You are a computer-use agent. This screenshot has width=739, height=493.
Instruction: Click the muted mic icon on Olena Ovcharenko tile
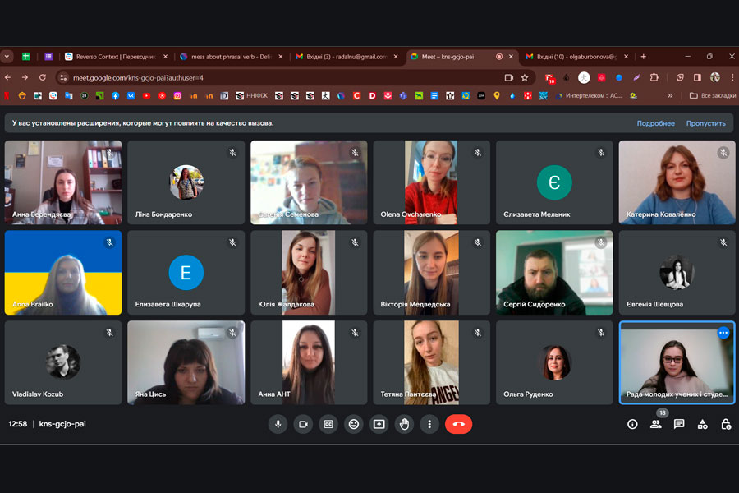[x=478, y=152]
